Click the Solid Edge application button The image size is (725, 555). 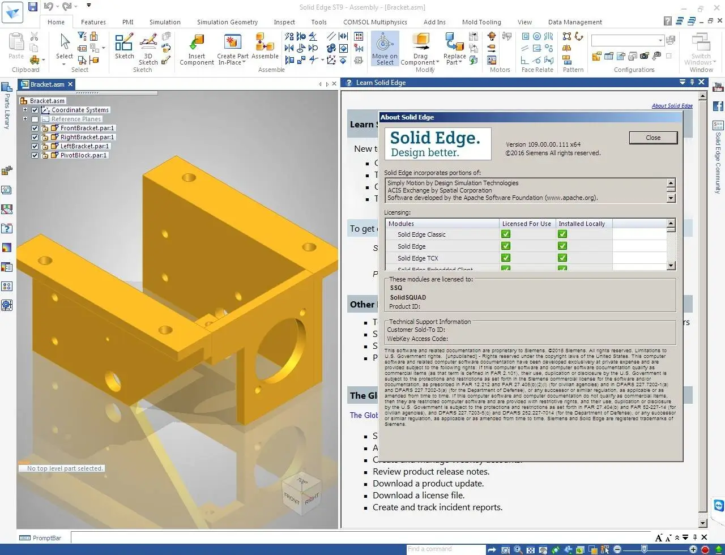tap(12, 12)
